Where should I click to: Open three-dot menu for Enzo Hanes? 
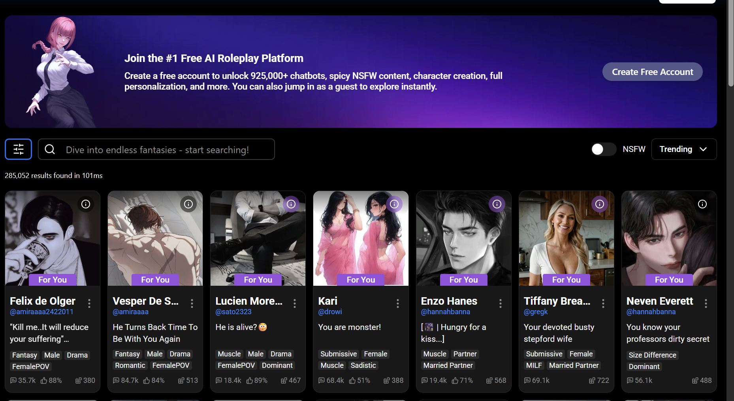coord(501,303)
